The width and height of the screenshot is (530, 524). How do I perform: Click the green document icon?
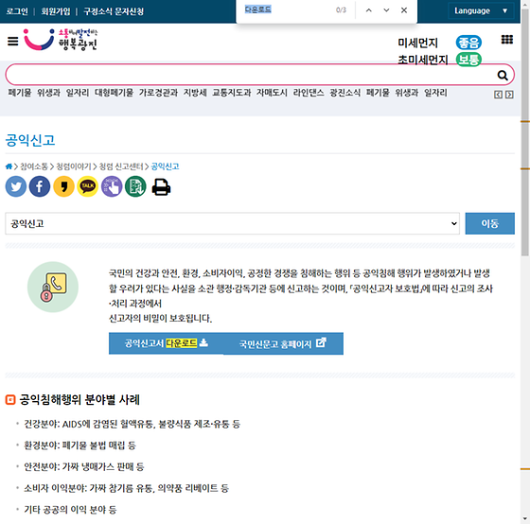[x=135, y=186]
